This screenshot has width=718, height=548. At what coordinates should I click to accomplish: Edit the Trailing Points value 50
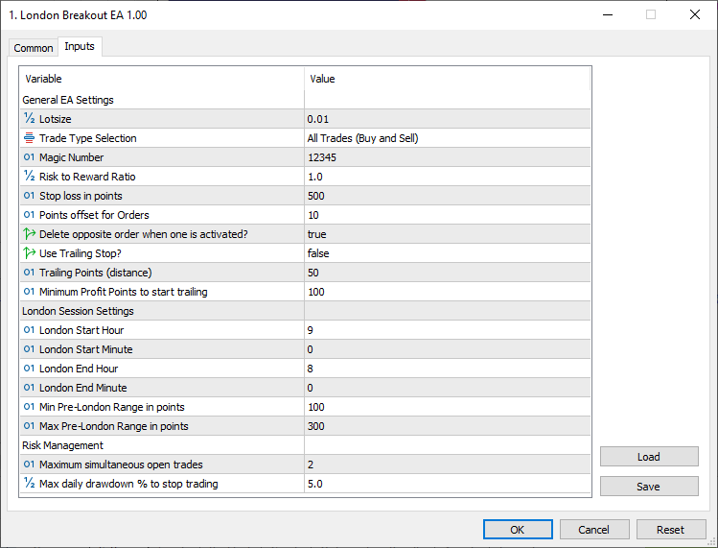pyautogui.click(x=448, y=273)
